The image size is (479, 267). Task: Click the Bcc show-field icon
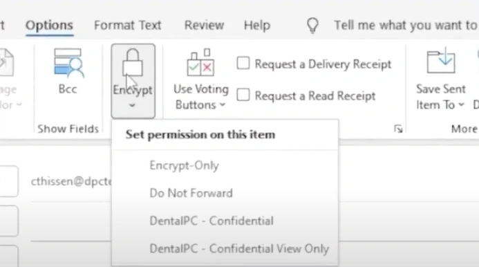(x=68, y=63)
